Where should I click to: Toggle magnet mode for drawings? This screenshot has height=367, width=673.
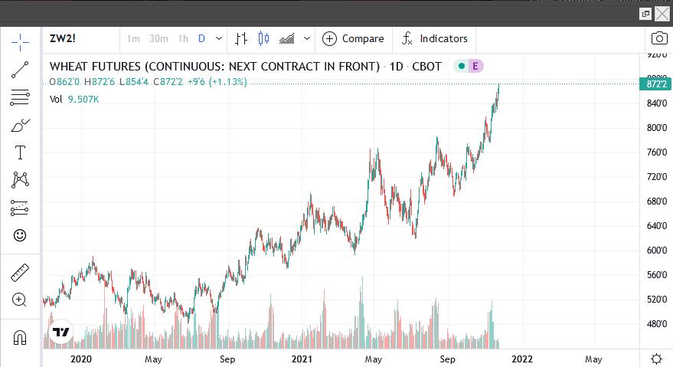[x=20, y=337]
